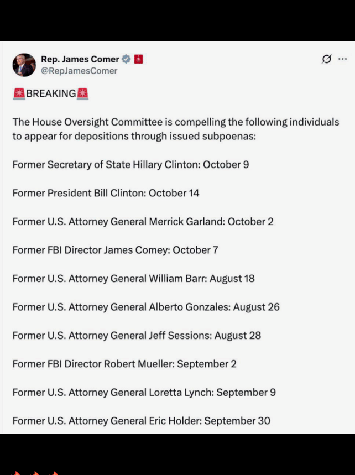Click the siren emoji after BREAKING
The width and height of the screenshot is (355, 475).
(x=82, y=93)
